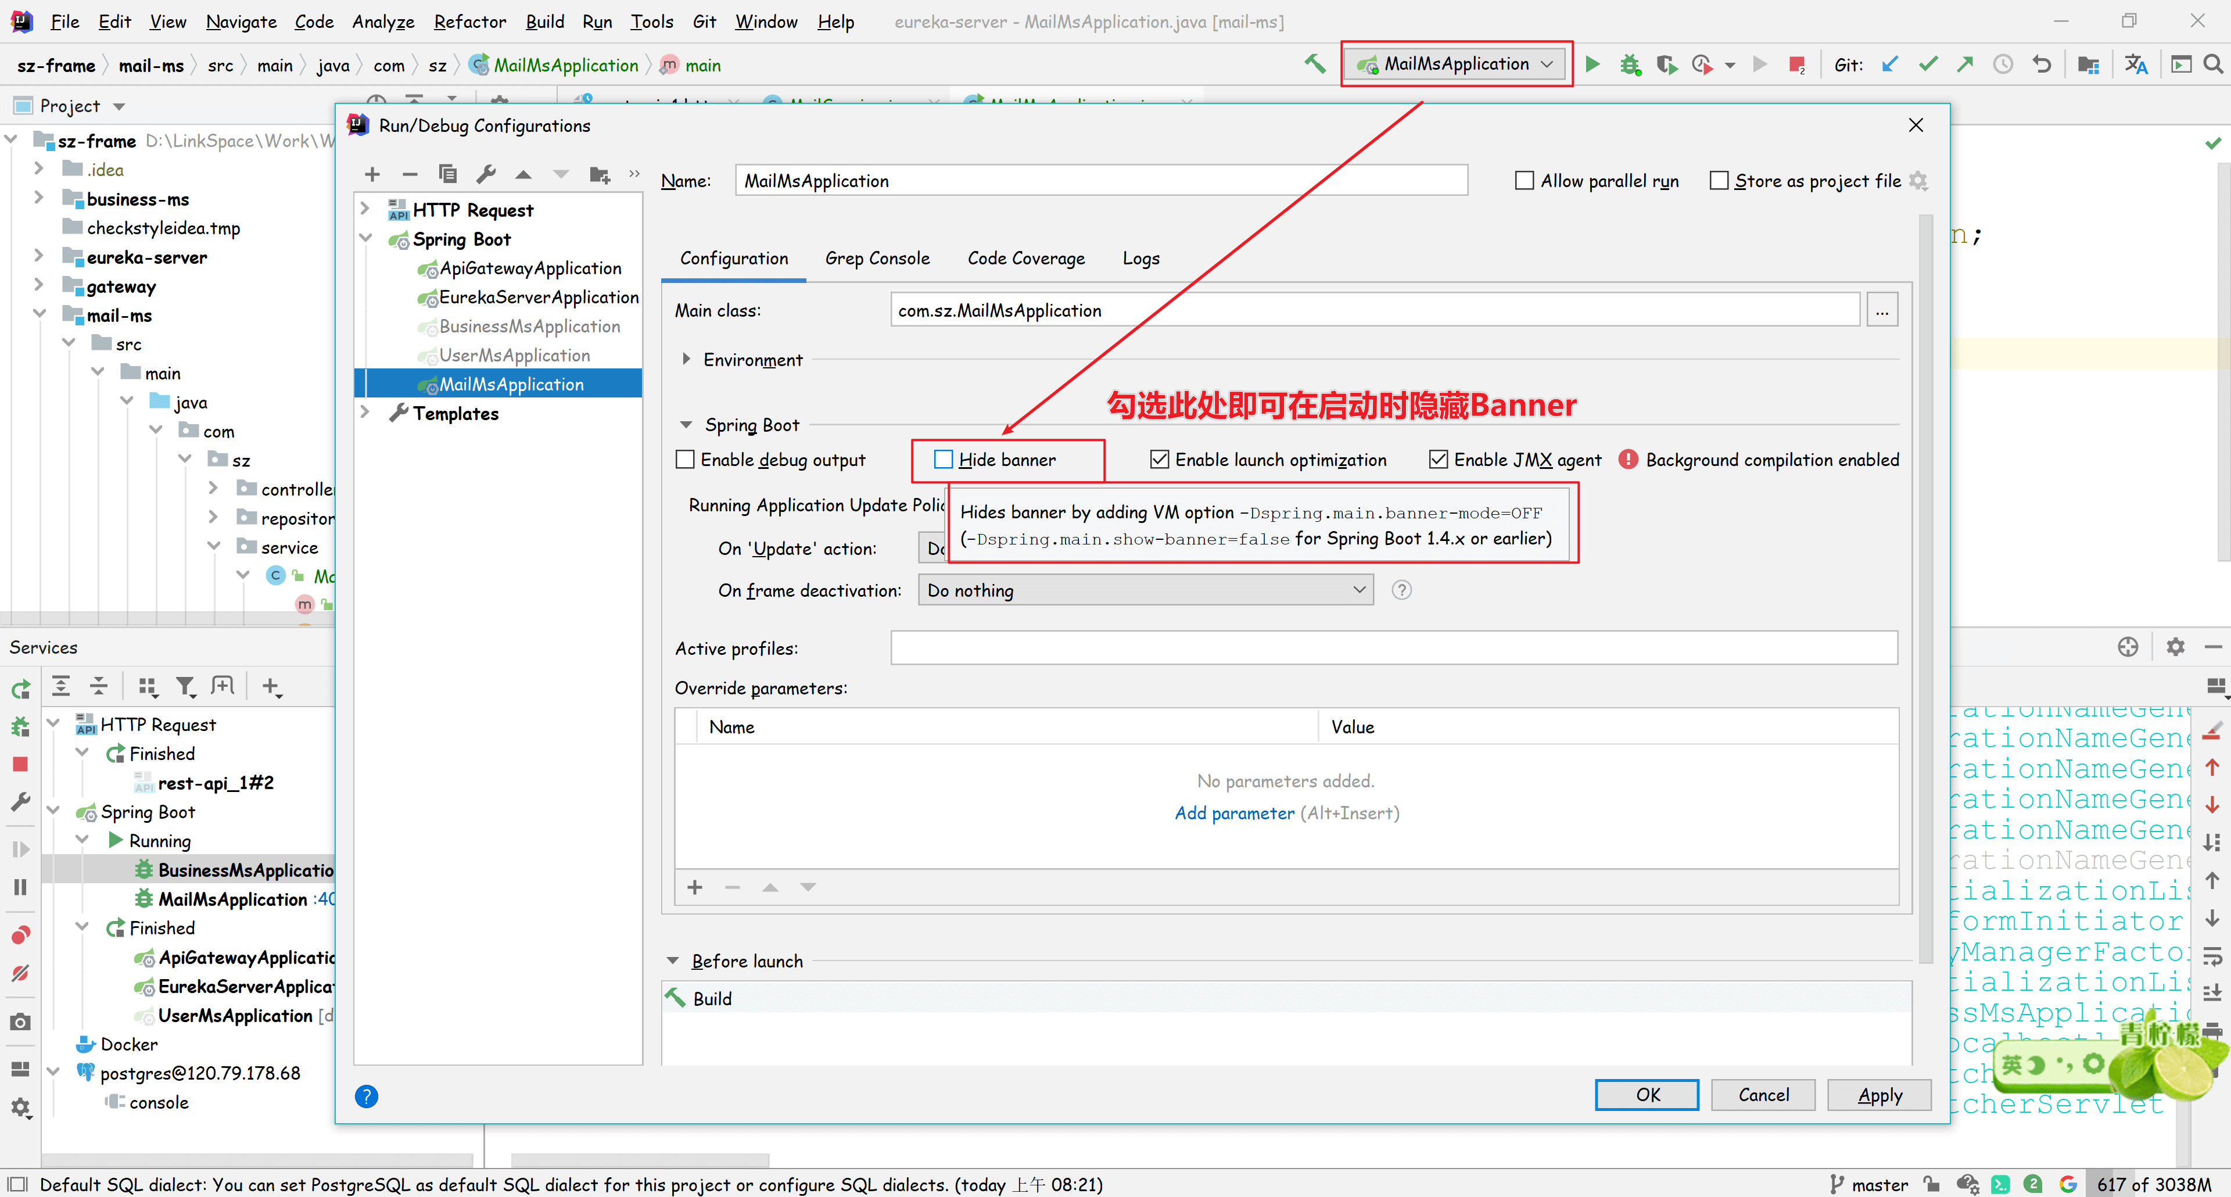The width and height of the screenshot is (2231, 1197).
Task: Click the Debug bug icon in toolbar
Action: [x=1630, y=64]
